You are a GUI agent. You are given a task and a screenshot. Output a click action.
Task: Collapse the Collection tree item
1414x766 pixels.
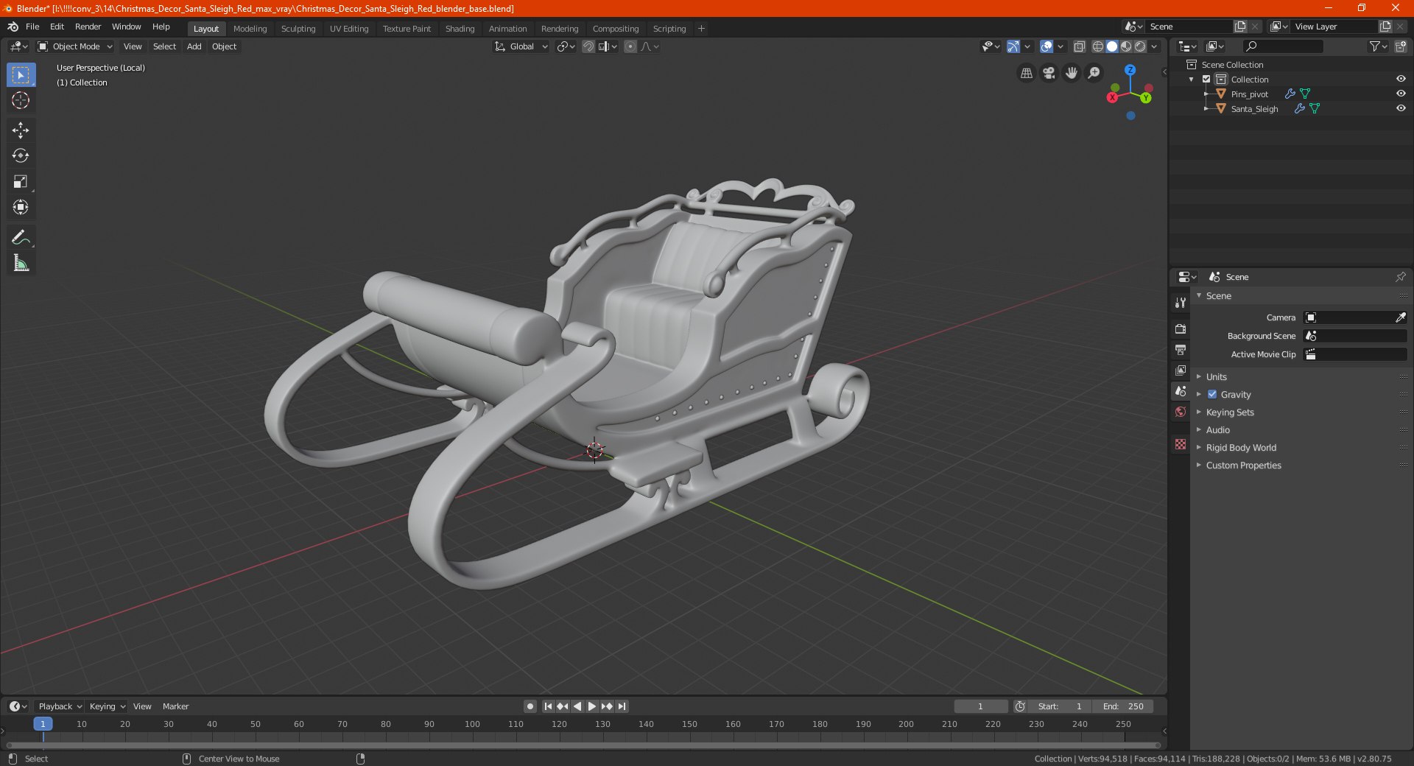[x=1192, y=80]
